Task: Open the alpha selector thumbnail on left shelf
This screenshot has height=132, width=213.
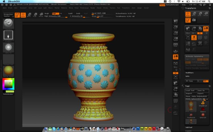Action: 8,47
